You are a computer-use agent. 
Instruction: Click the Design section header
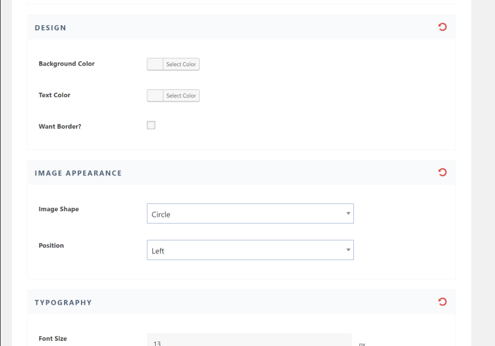tap(241, 27)
